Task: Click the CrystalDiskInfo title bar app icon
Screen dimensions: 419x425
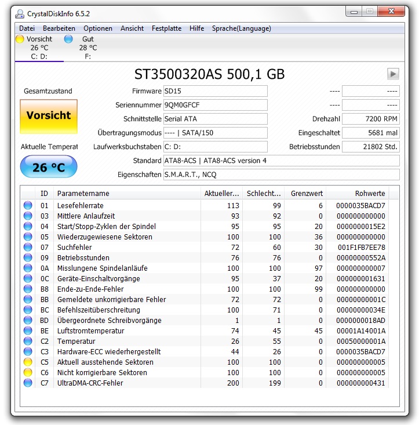Action: click(x=20, y=13)
